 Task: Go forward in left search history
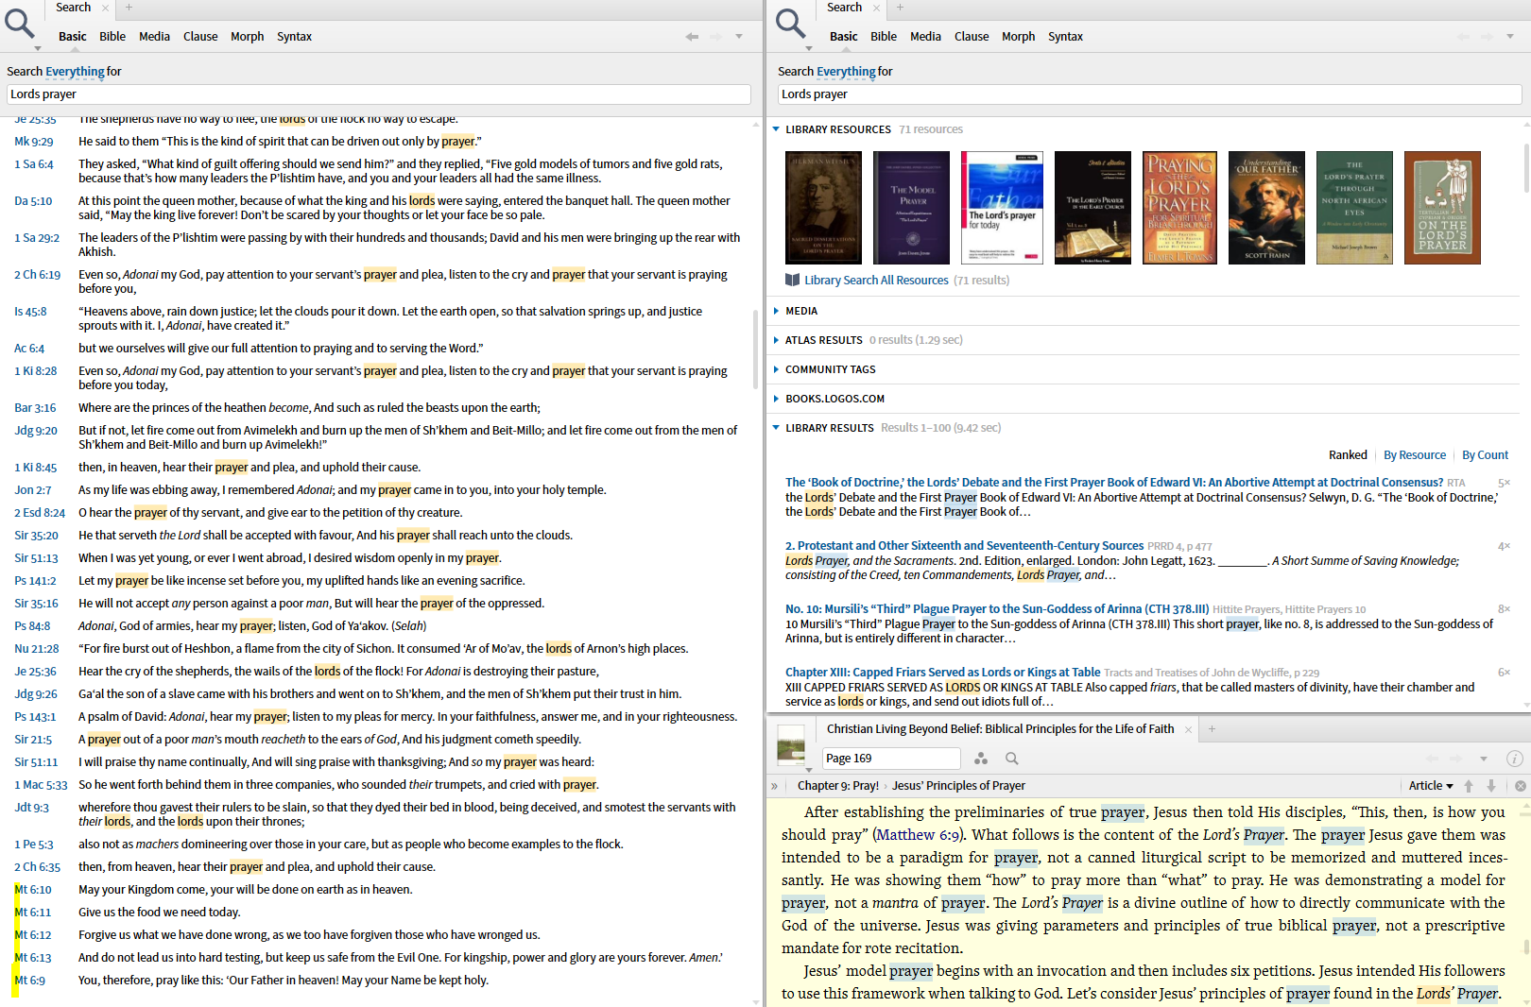click(x=716, y=37)
